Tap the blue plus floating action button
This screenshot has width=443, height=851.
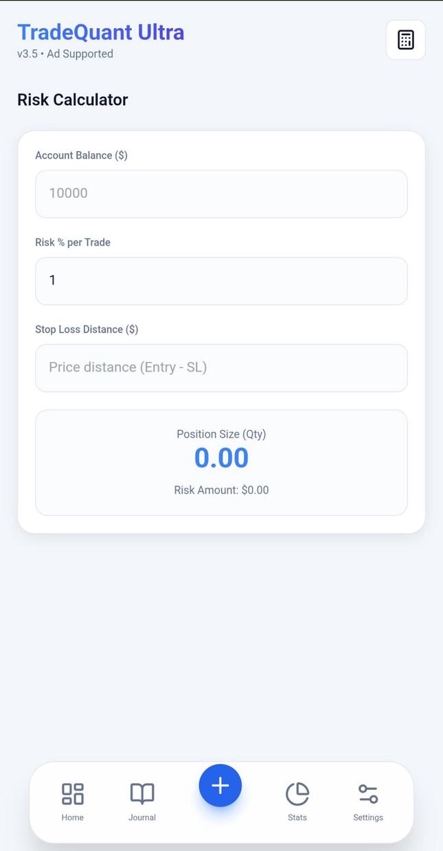[x=220, y=784]
